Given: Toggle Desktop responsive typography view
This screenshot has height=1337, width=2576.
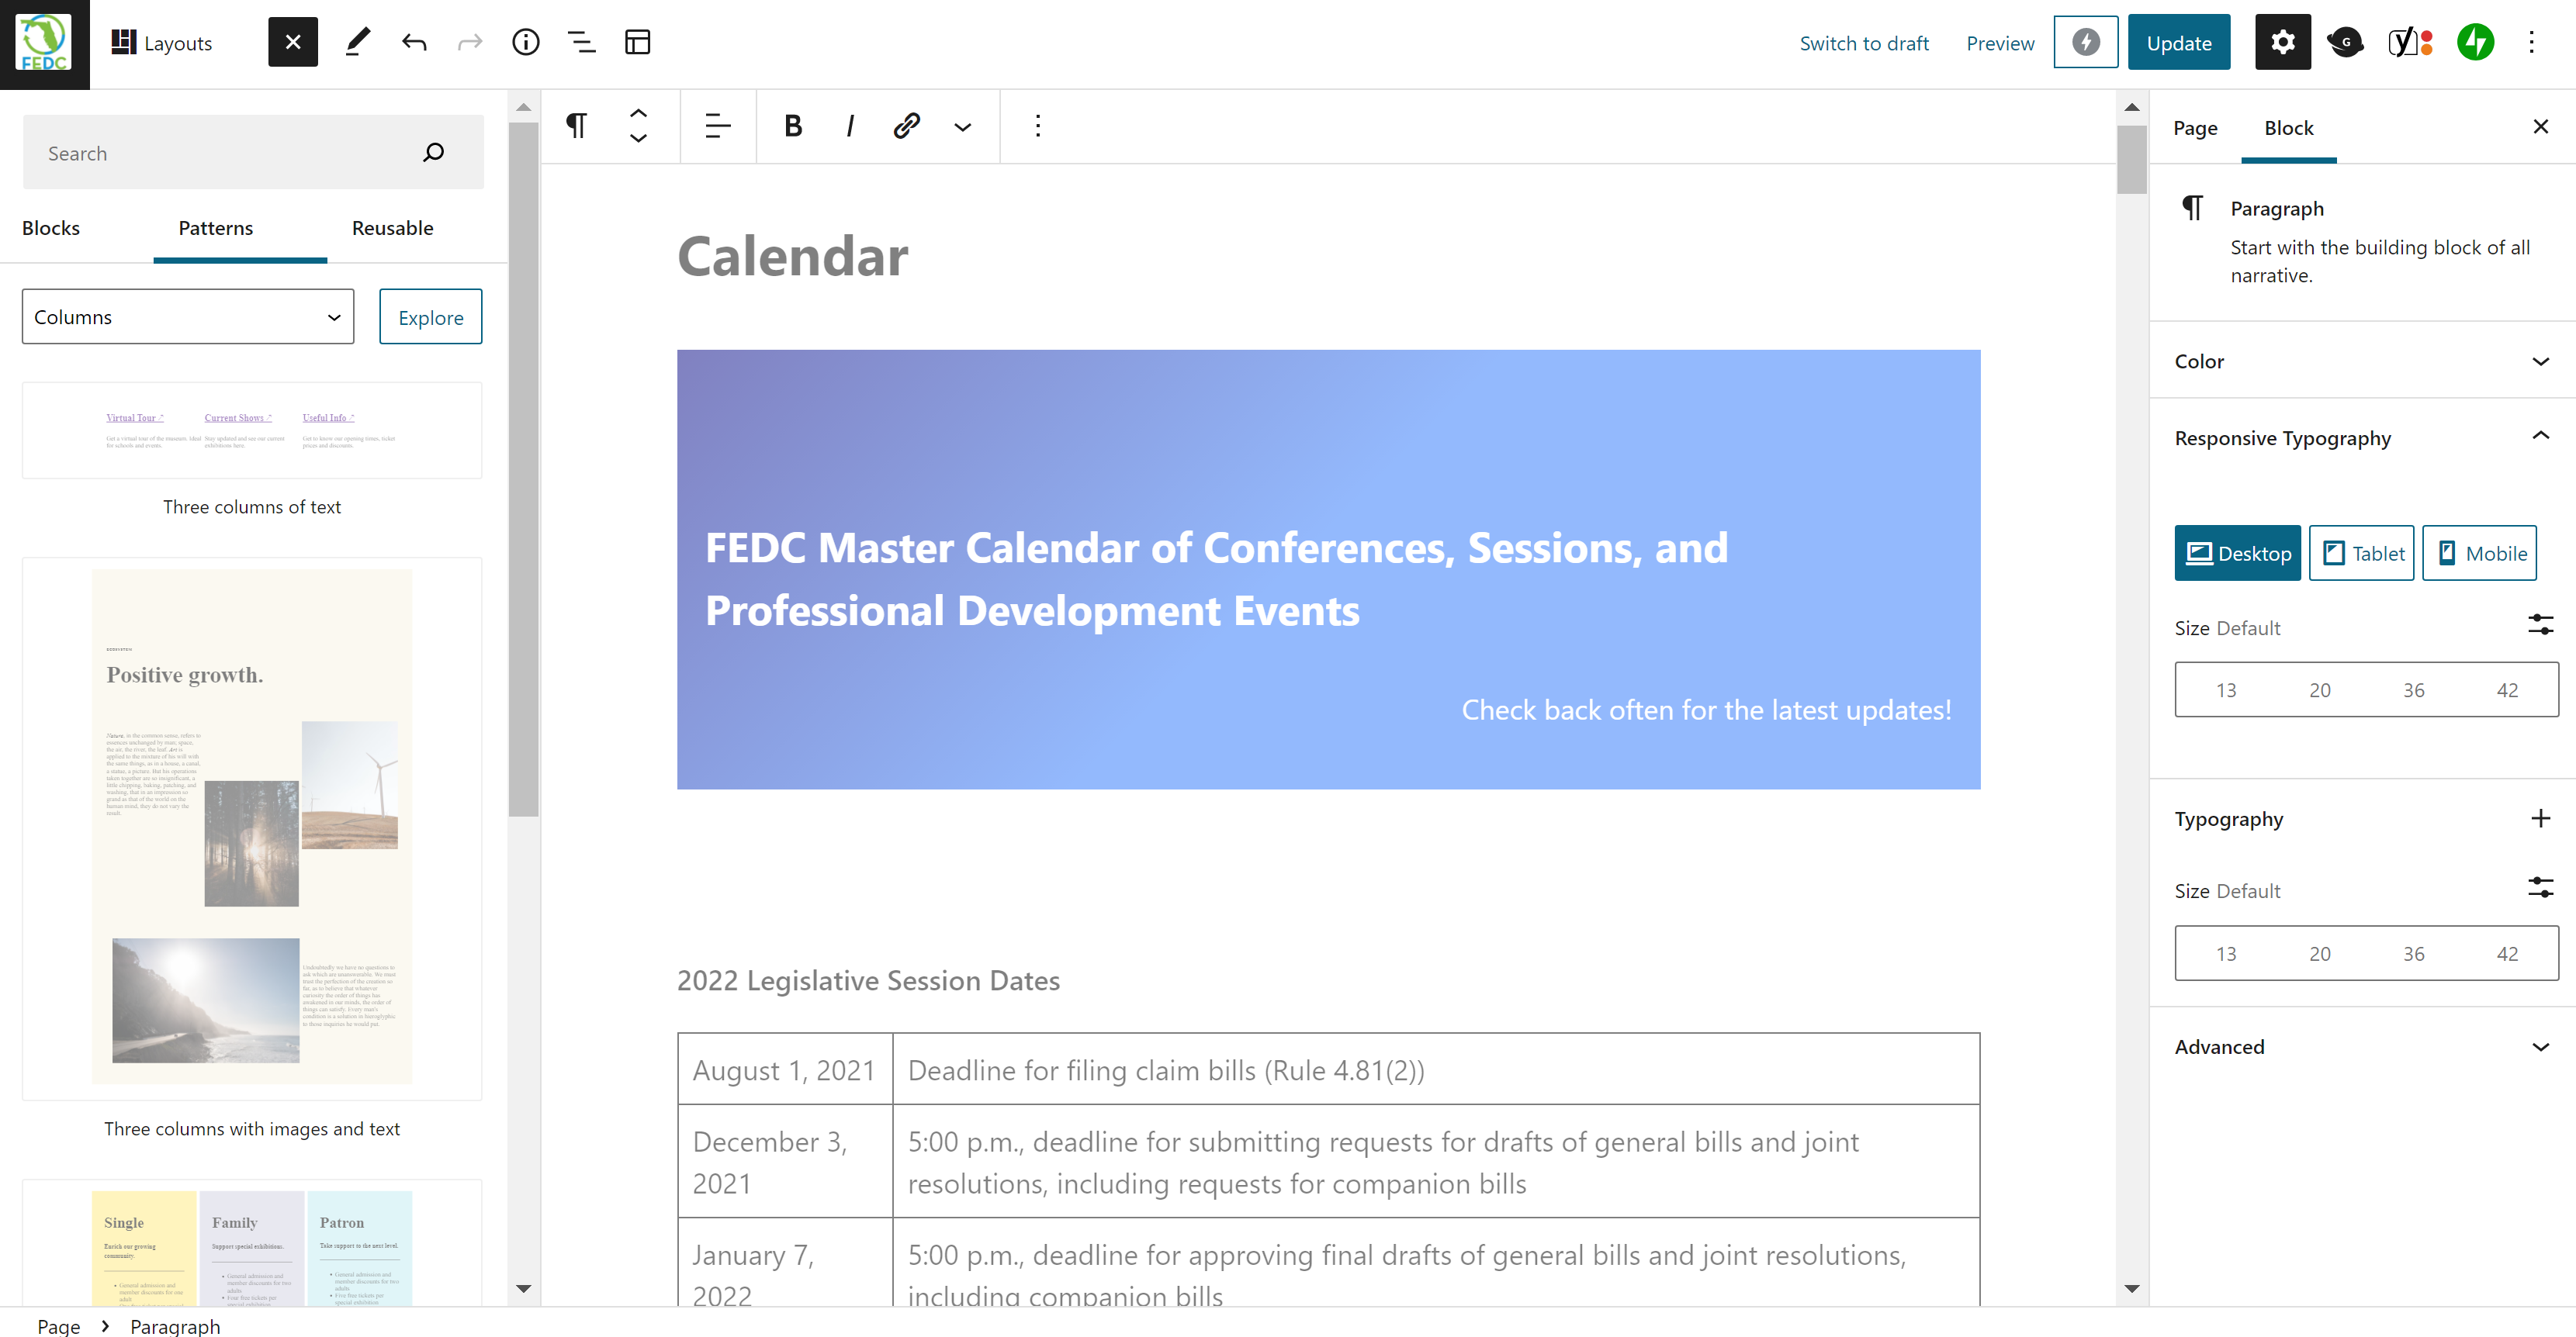Looking at the screenshot, I should pyautogui.click(x=2237, y=554).
